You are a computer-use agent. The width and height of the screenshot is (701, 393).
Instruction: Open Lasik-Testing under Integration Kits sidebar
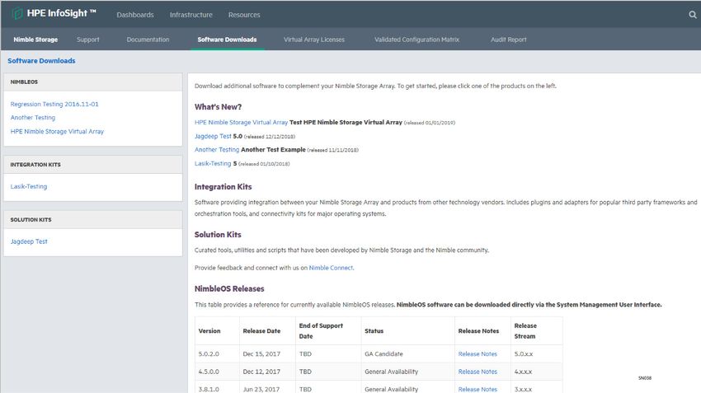coord(29,186)
